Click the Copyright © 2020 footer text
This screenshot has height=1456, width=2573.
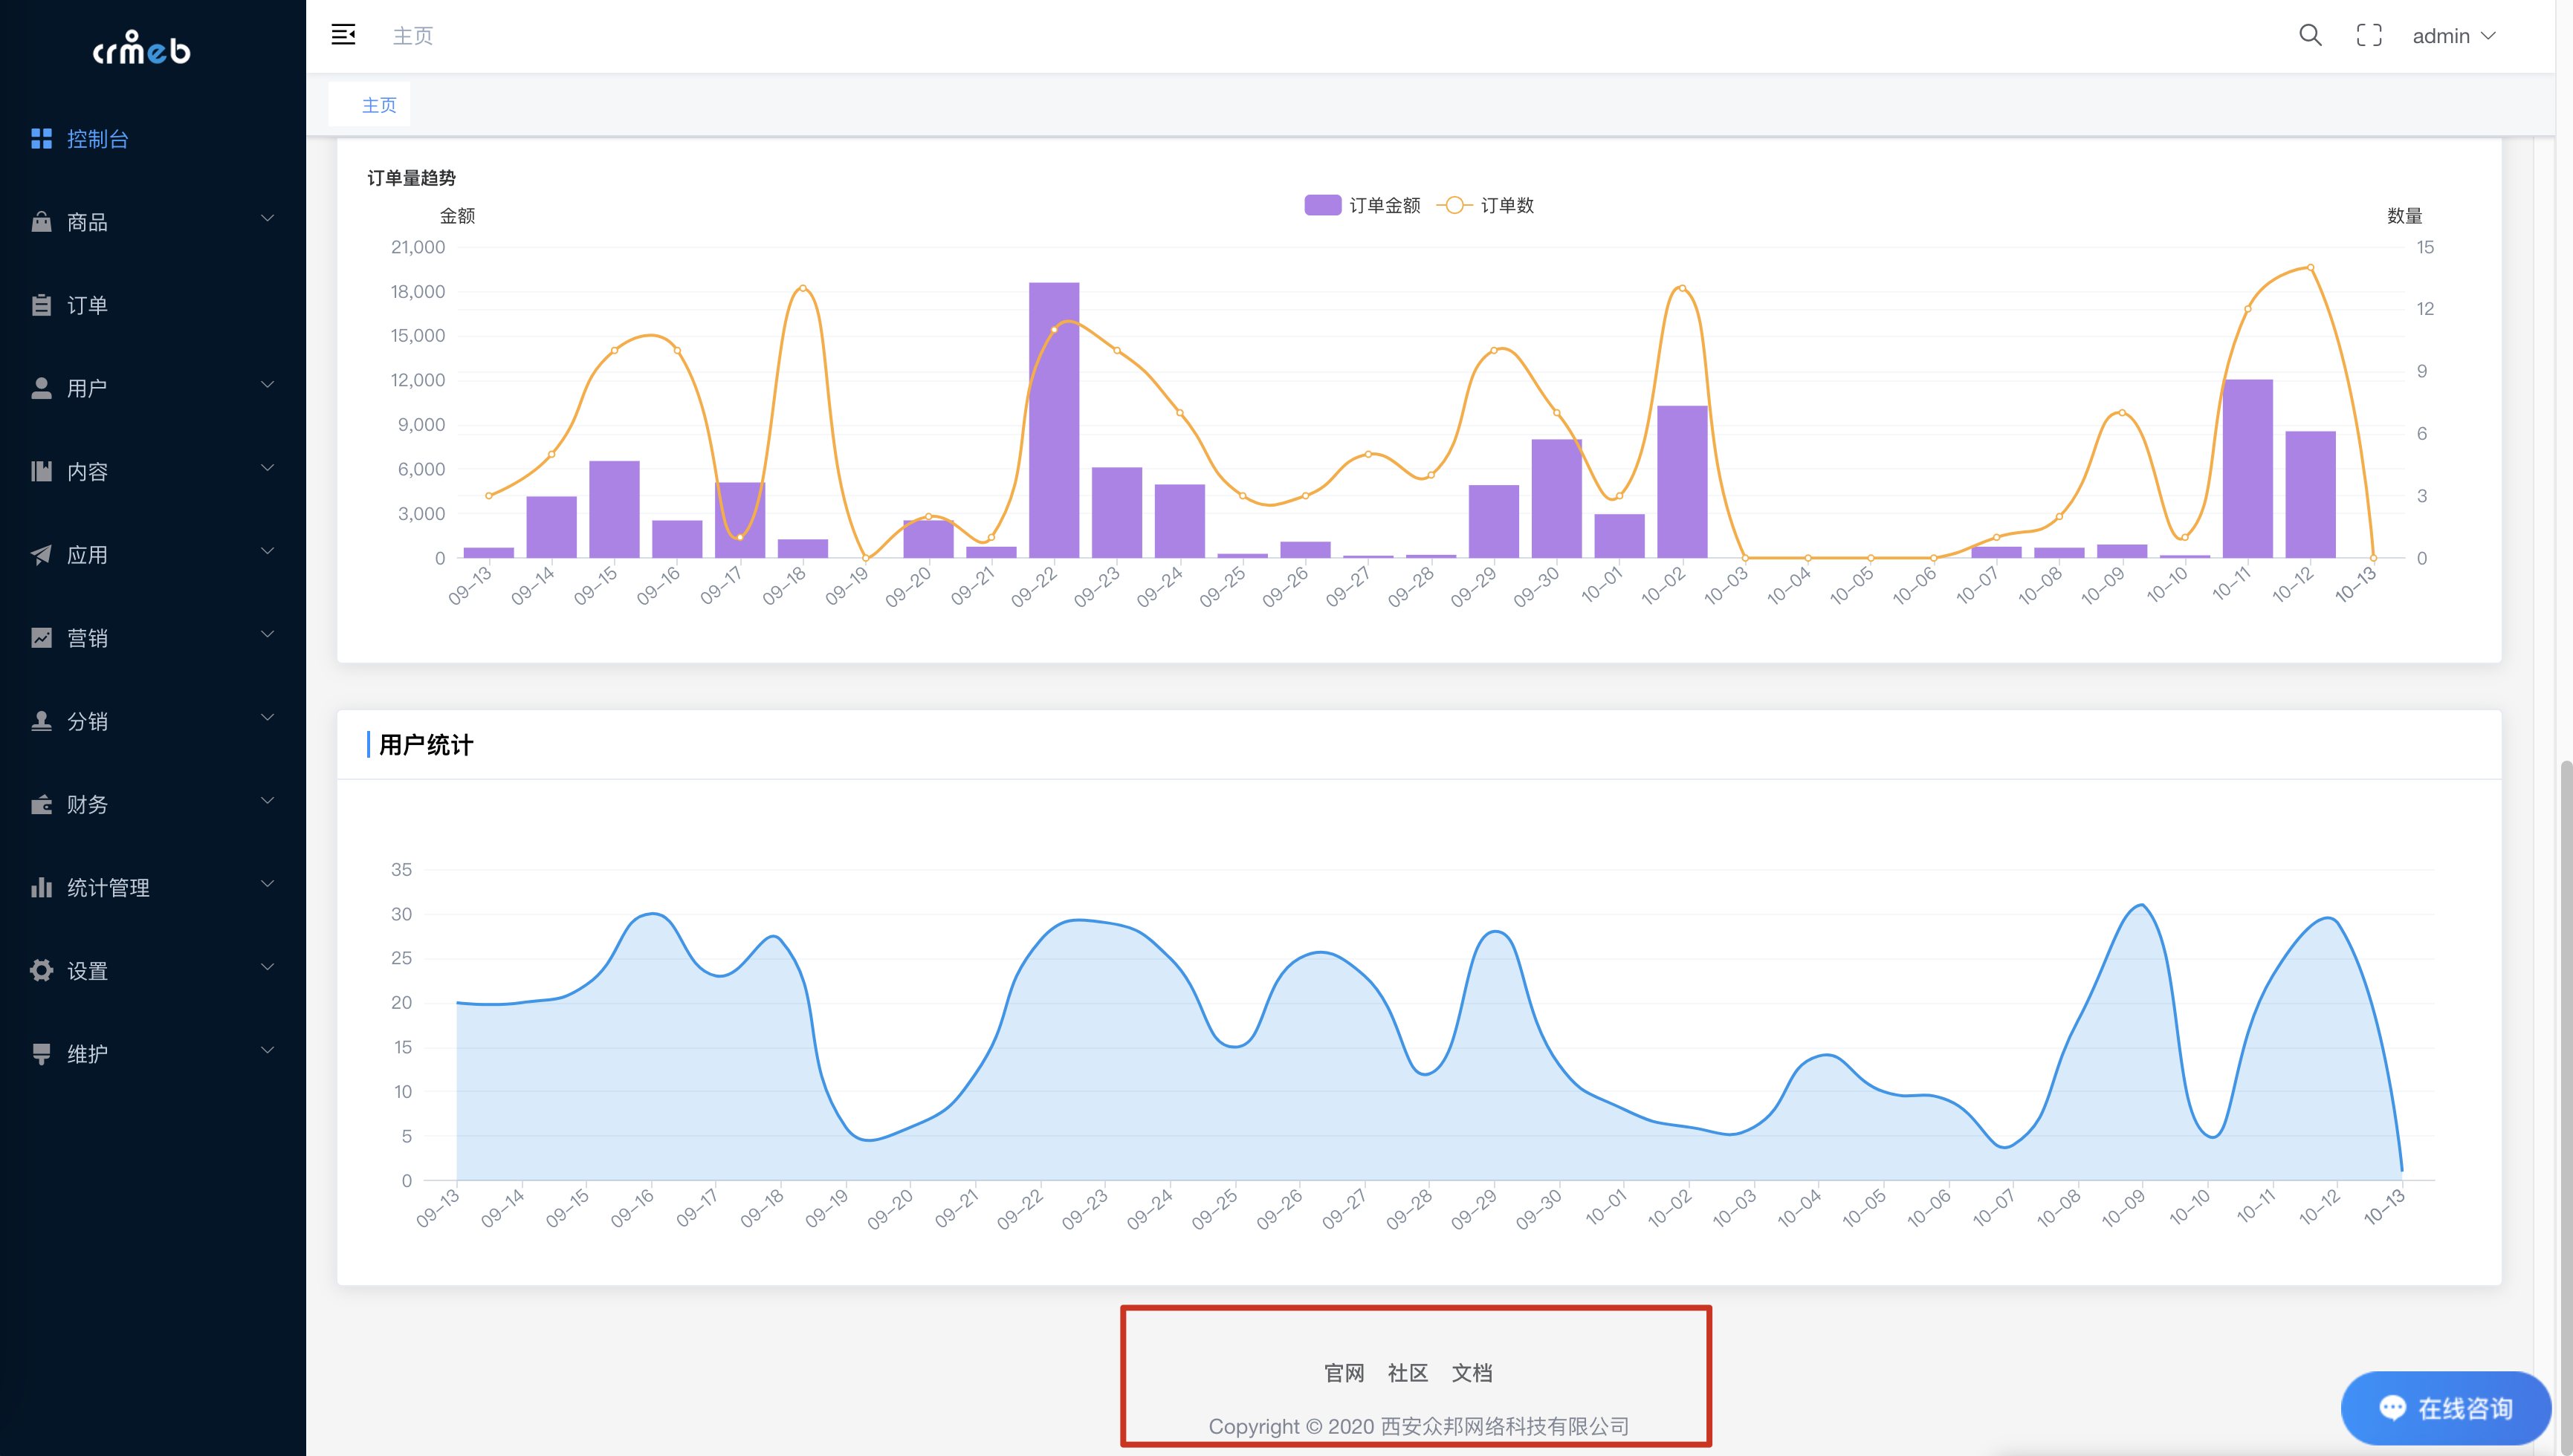point(1419,1426)
